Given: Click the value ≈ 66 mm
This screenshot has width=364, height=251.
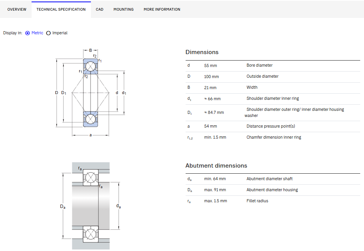Looking at the screenshot, I should pos(212,99).
